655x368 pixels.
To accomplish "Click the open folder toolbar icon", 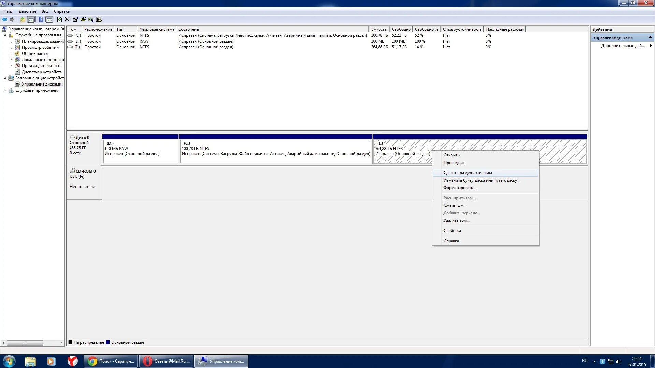I will pos(83,19).
